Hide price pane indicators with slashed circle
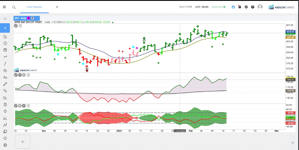Image resolution: width=299 pixels, height=150 pixels. coord(16,26)
